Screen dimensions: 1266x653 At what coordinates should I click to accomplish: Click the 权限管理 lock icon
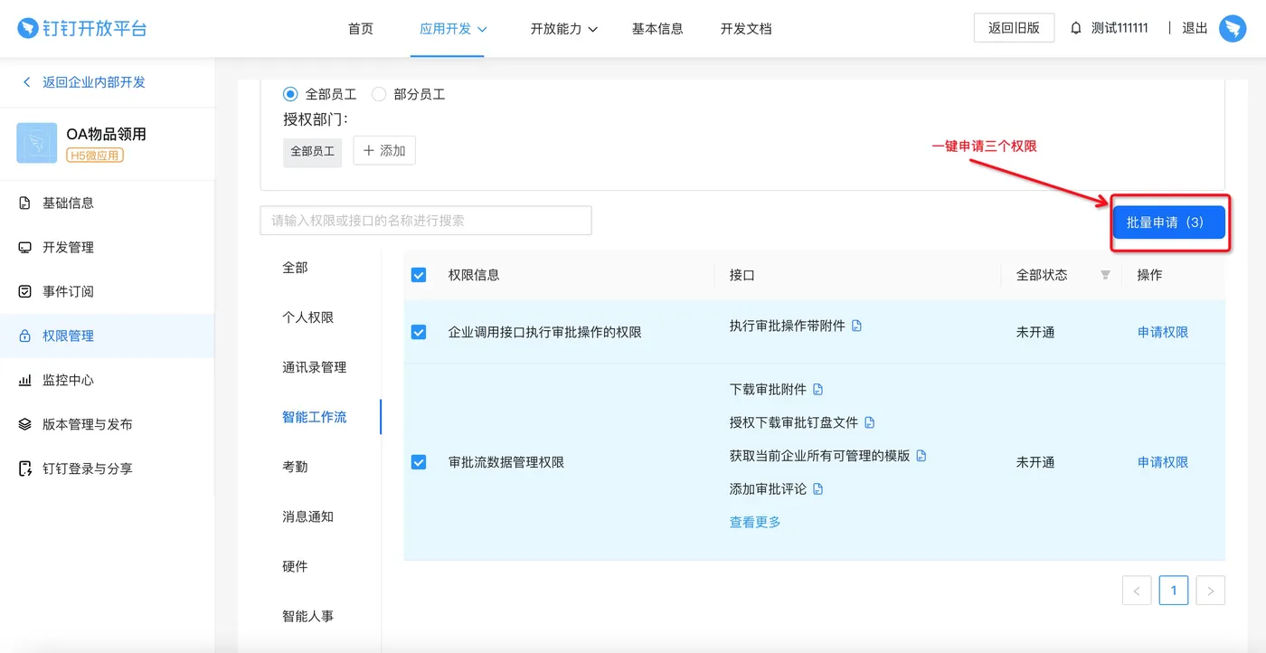click(25, 336)
